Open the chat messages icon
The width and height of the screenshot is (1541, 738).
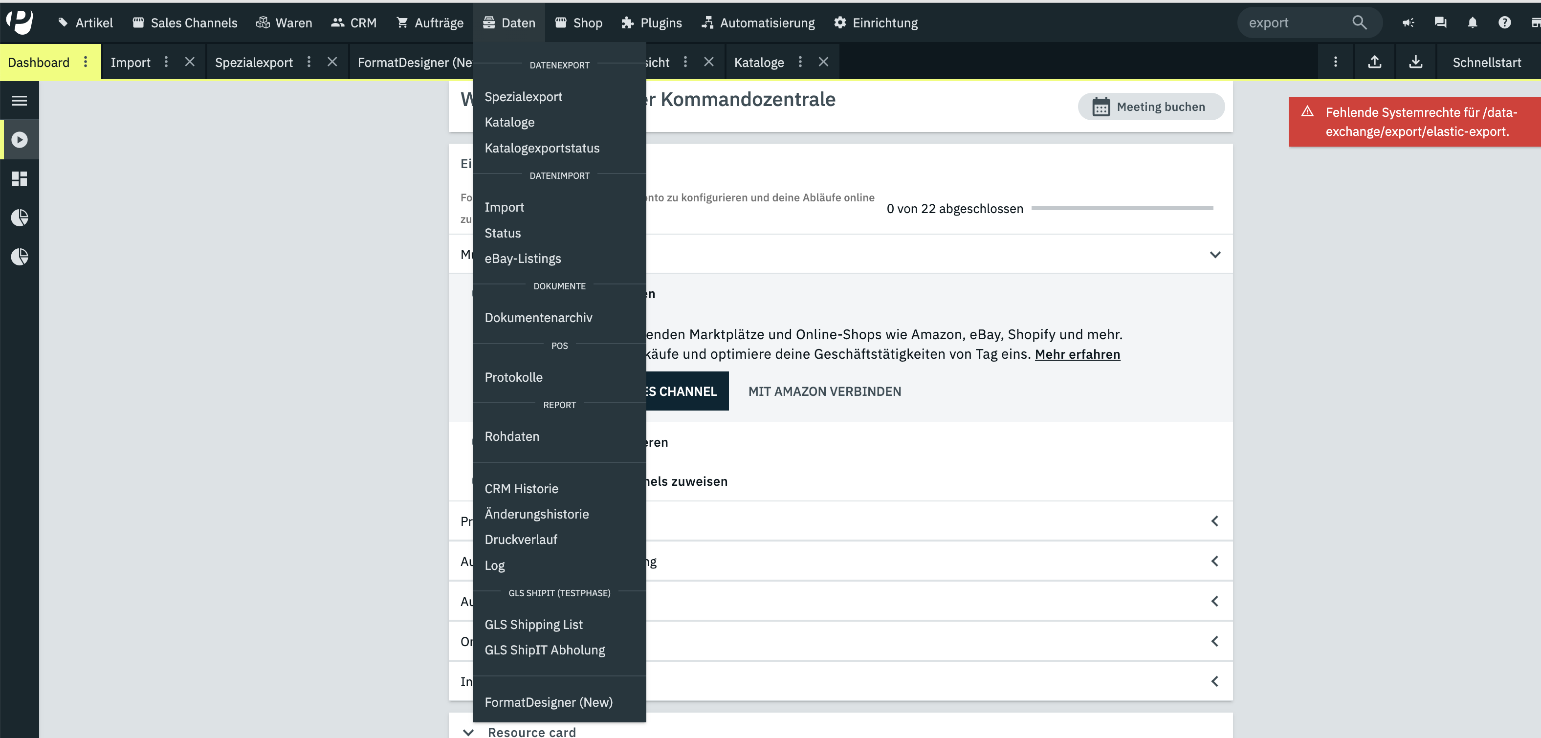tap(1440, 22)
